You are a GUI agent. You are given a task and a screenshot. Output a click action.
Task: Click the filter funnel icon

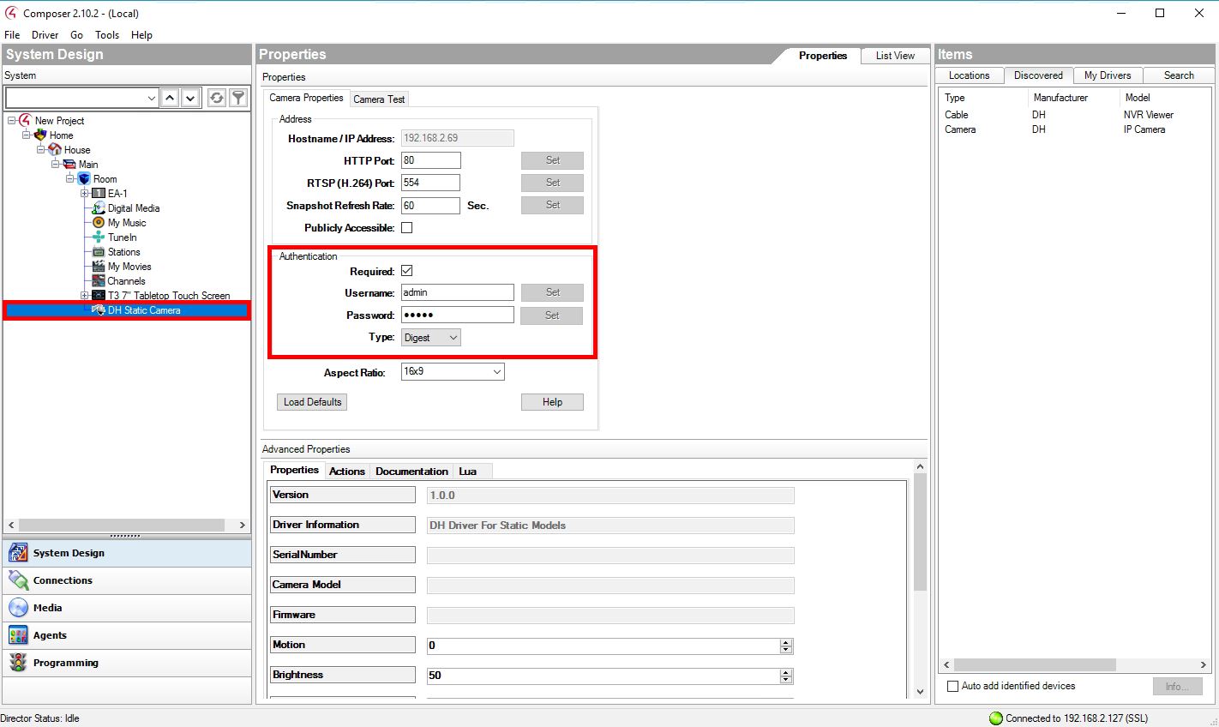coord(238,98)
